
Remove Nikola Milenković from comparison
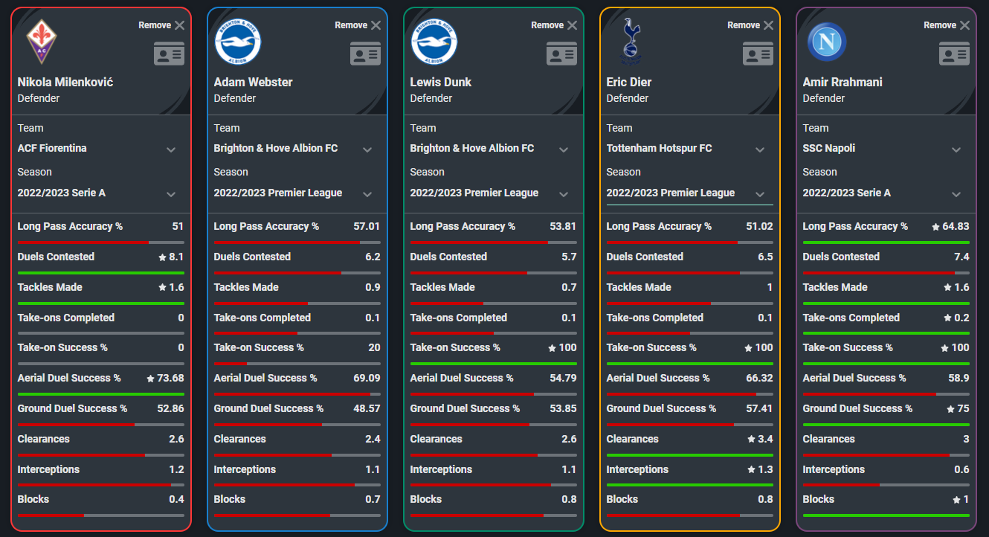pos(161,25)
